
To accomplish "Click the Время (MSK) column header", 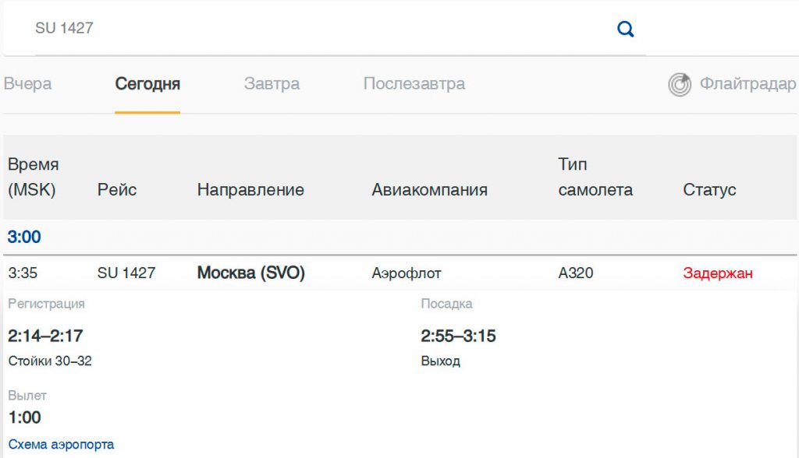I will [33, 178].
